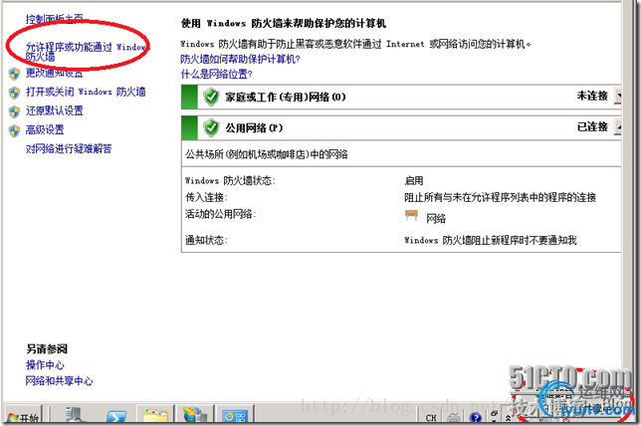The height and width of the screenshot is (426, 641).
Task: Open 更改通知设置 link
Action: click(x=55, y=73)
